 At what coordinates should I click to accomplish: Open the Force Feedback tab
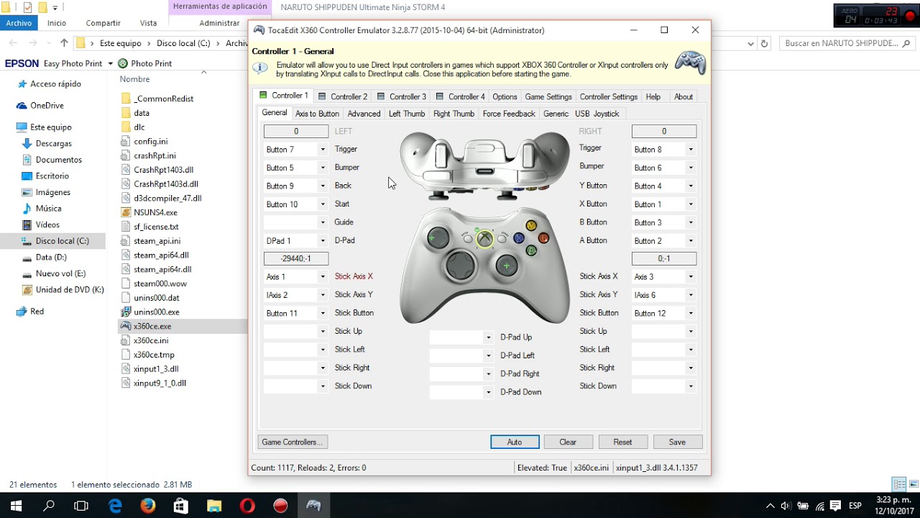click(509, 114)
